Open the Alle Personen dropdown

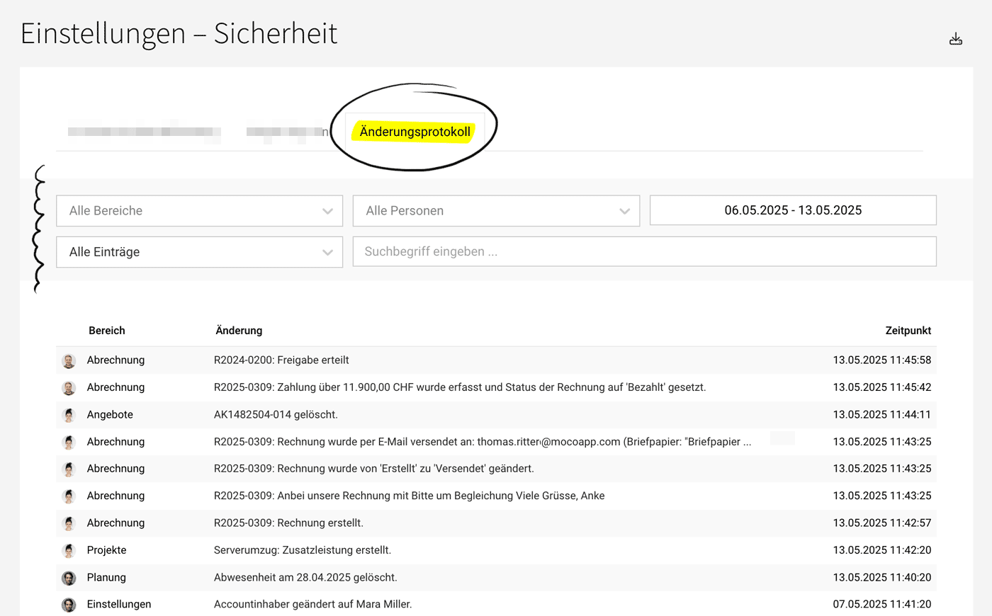[x=496, y=211]
